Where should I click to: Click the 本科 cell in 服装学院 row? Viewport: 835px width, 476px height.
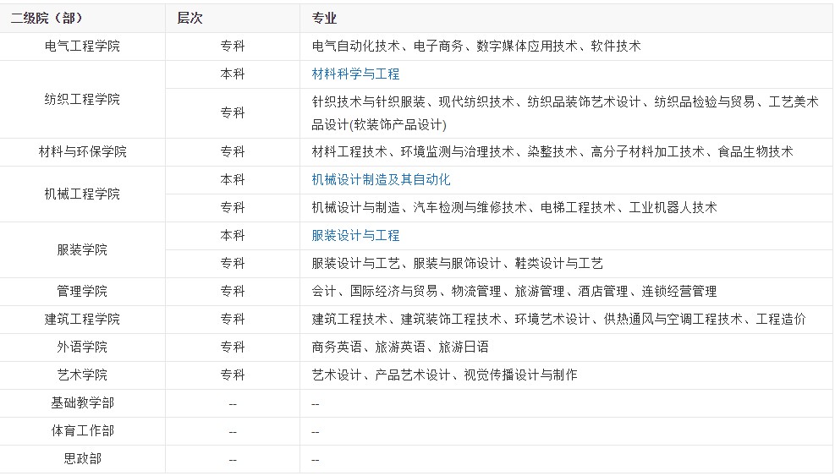click(x=233, y=236)
